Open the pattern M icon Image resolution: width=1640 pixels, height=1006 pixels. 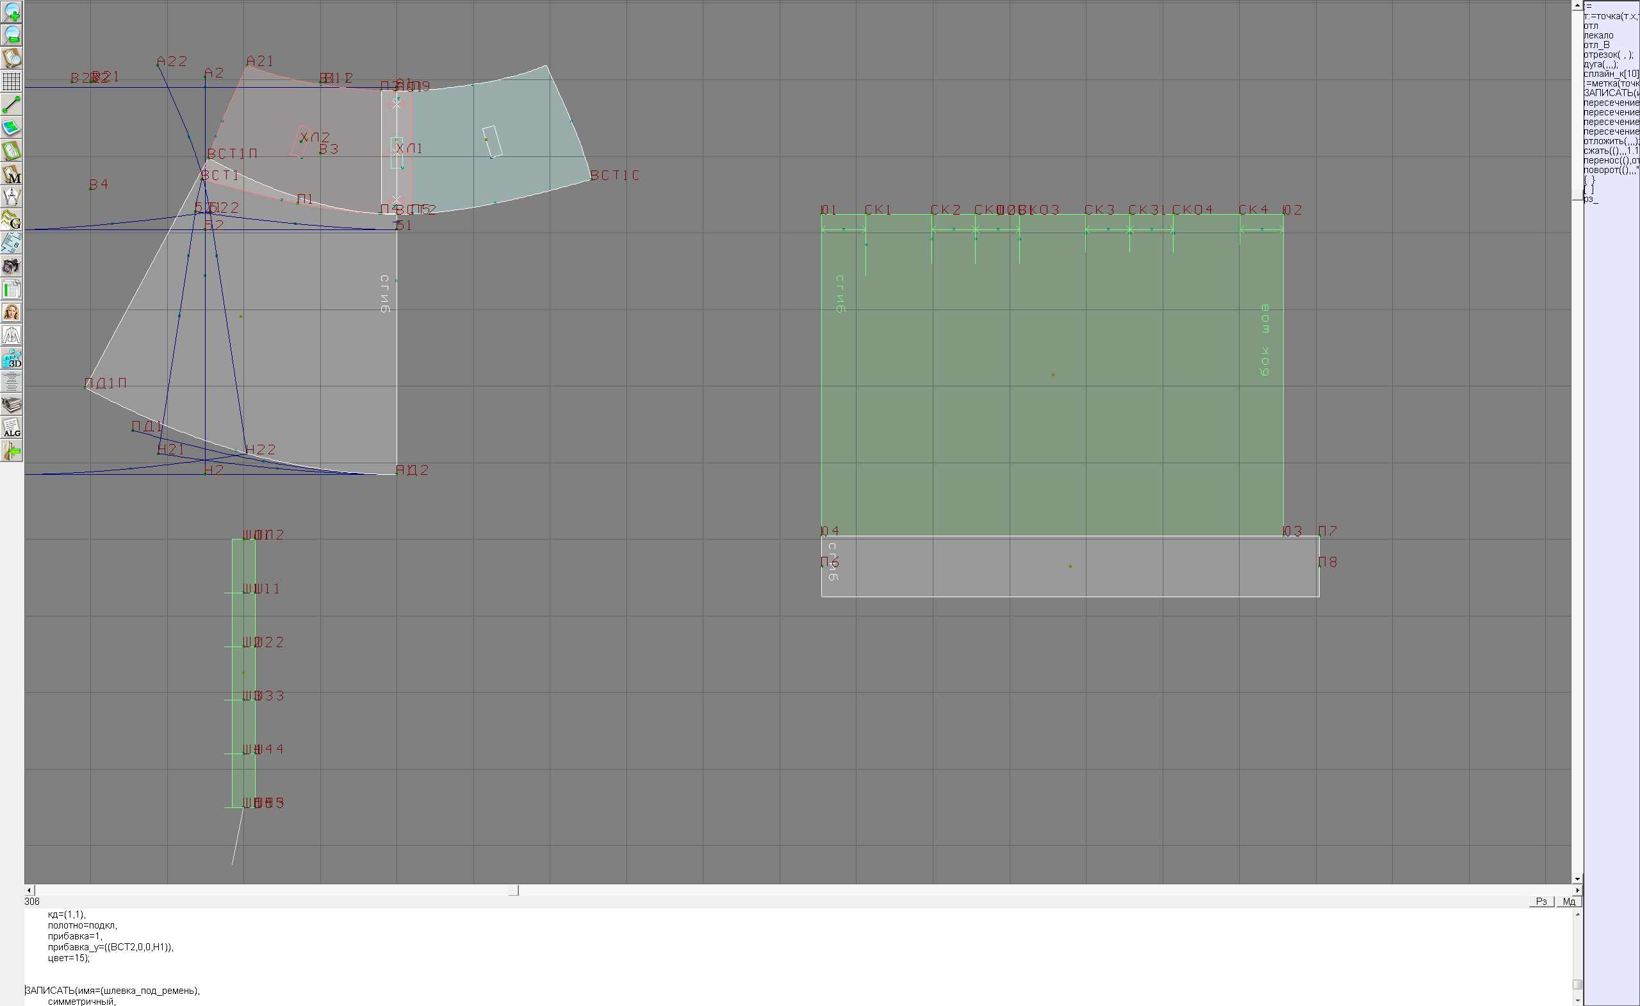[12, 174]
